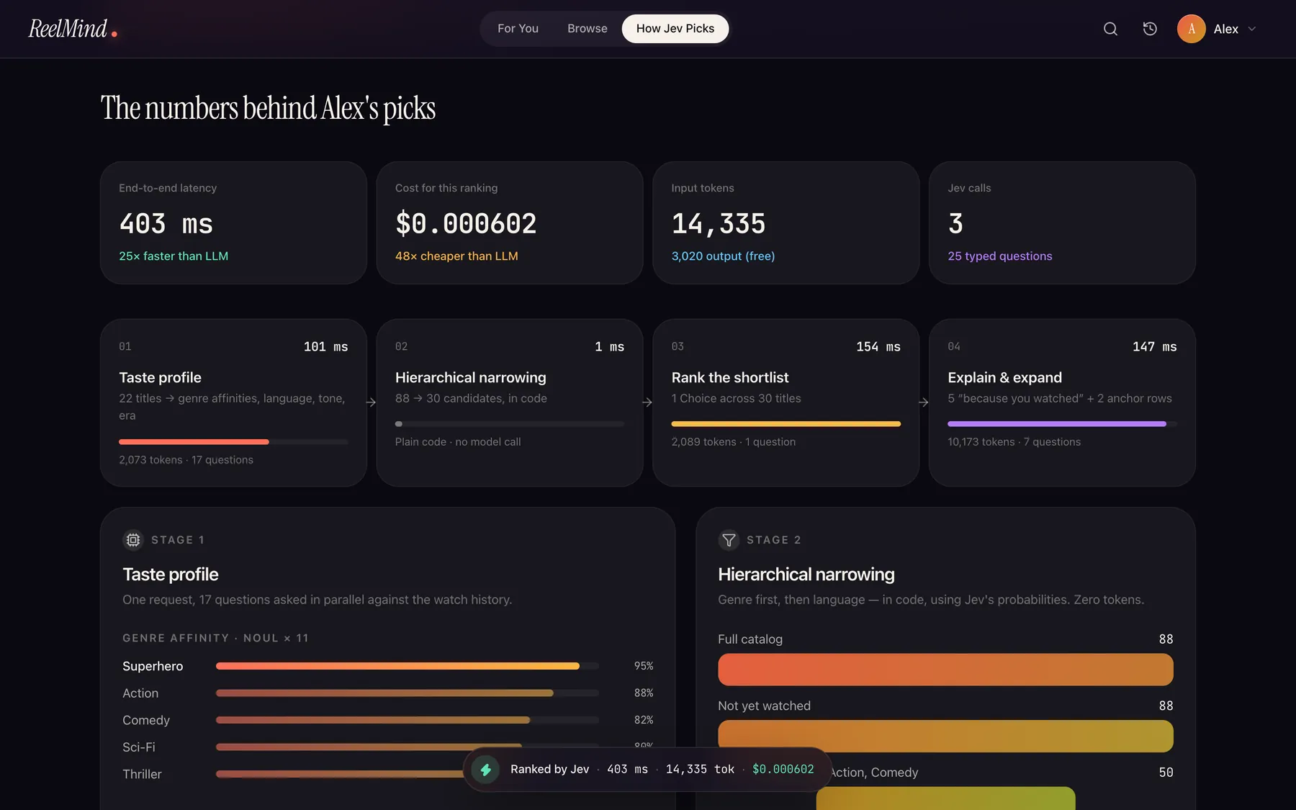Screen dimensions: 1296x810
Task: Click 'GENRE AFFINITY · NOUL × 11' heading
Action: tap(215, 638)
